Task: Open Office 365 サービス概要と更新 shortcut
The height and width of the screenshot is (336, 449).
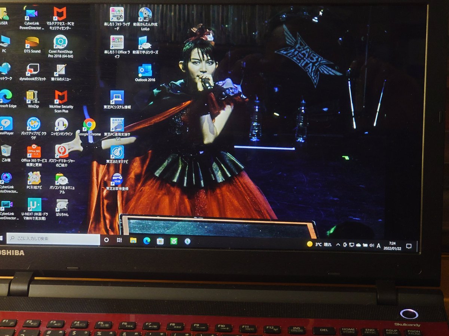Action: (x=34, y=156)
